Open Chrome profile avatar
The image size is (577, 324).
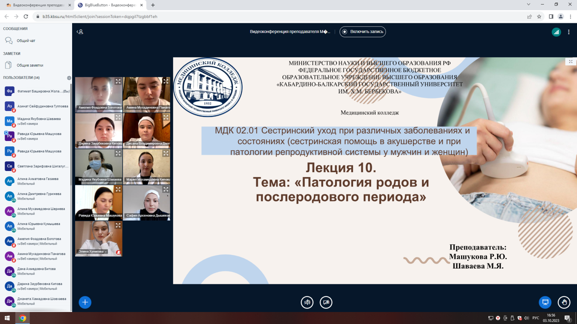pyautogui.click(x=561, y=16)
